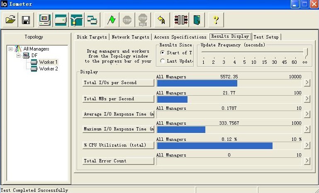
Task: Click the Maximum I/O Response Time button
Action: click(118, 129)
